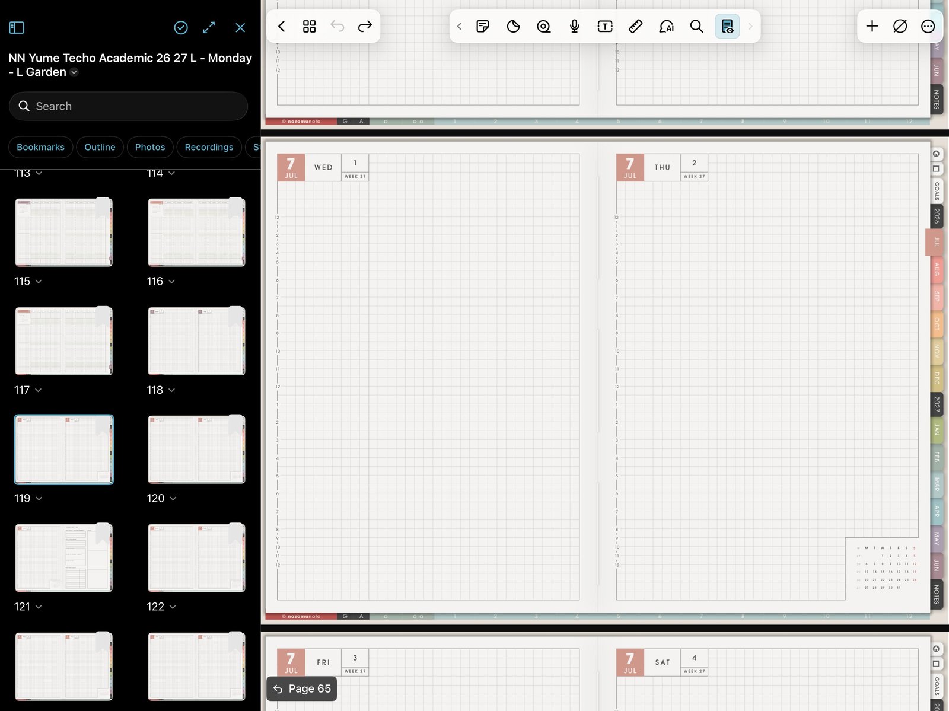Open the page 120 options chevron
Image resolution: width=949 pixels, height=711 pixels.
(173, 499)
